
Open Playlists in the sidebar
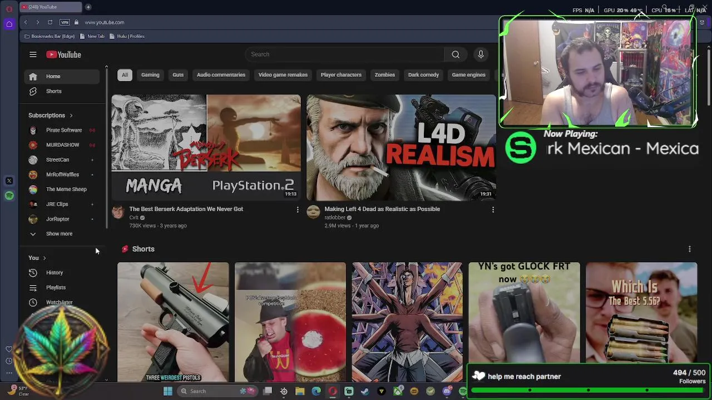coord(62,288)
